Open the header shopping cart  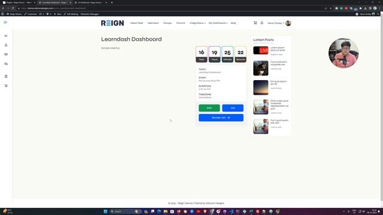pyautogui.click(x=256, y=23)
